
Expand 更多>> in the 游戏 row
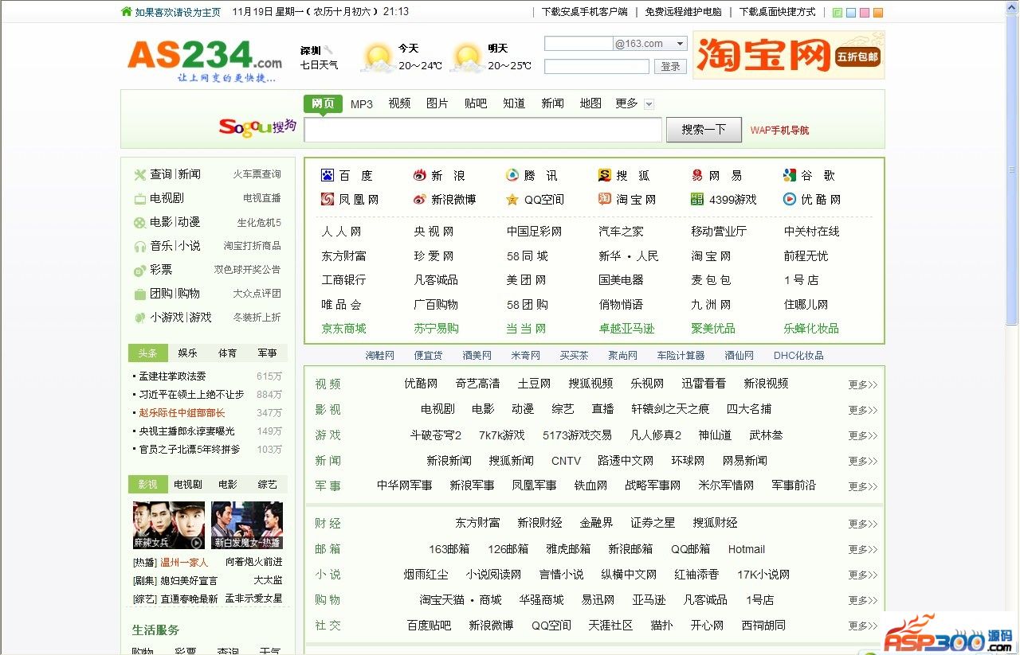pos(862,435)
